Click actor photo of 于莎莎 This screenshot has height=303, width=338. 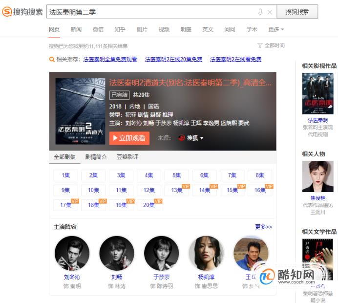[x=162, y=253]
